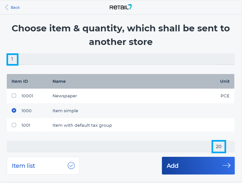
Task: Focus the item search field showing 1
Action: pyautogui.click(x=121, y=59)
